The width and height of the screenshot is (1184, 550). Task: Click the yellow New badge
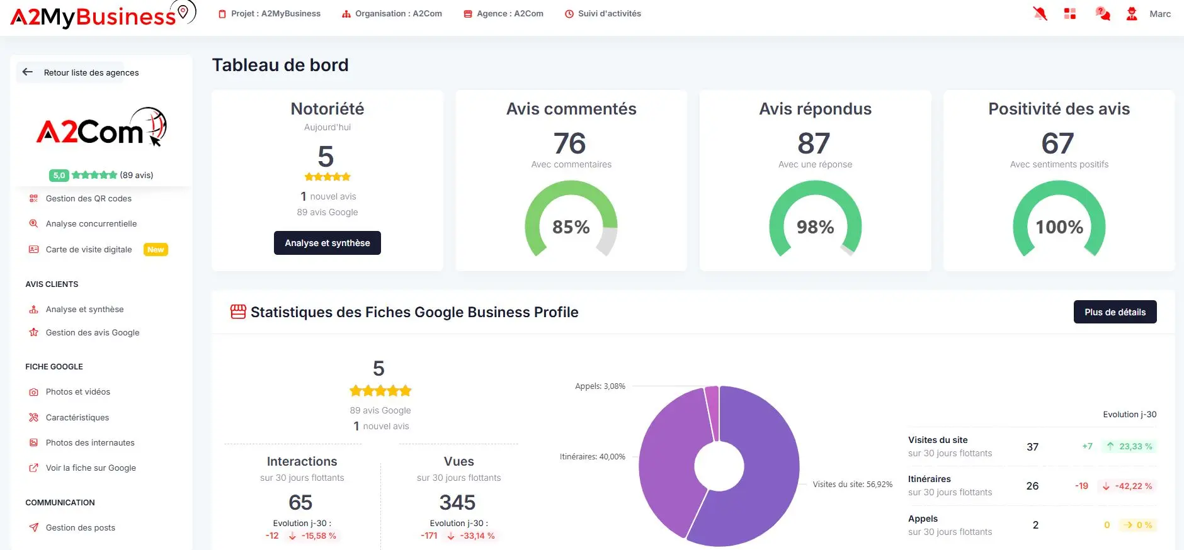click(156, 250)
